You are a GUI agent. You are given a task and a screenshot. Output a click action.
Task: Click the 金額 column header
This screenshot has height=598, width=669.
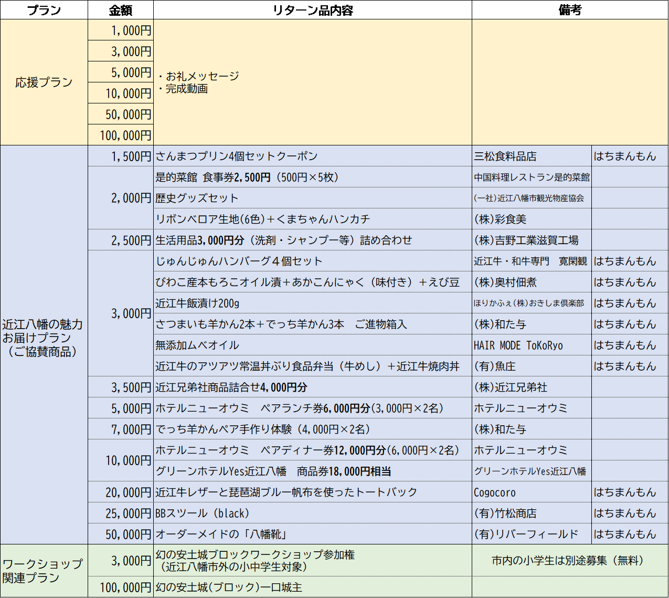click(121, 10)
